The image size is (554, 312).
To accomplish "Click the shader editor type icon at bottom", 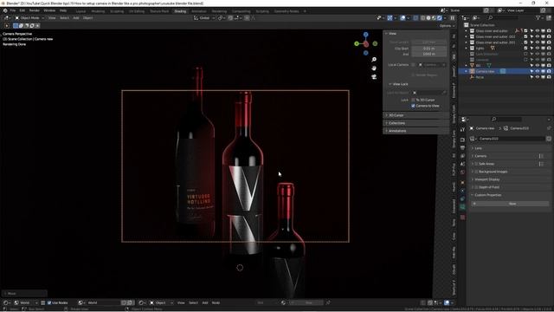I will click(x=6, y=302).
